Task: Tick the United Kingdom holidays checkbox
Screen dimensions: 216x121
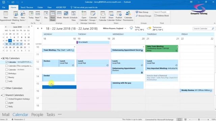Action: (x=6, y=99)
